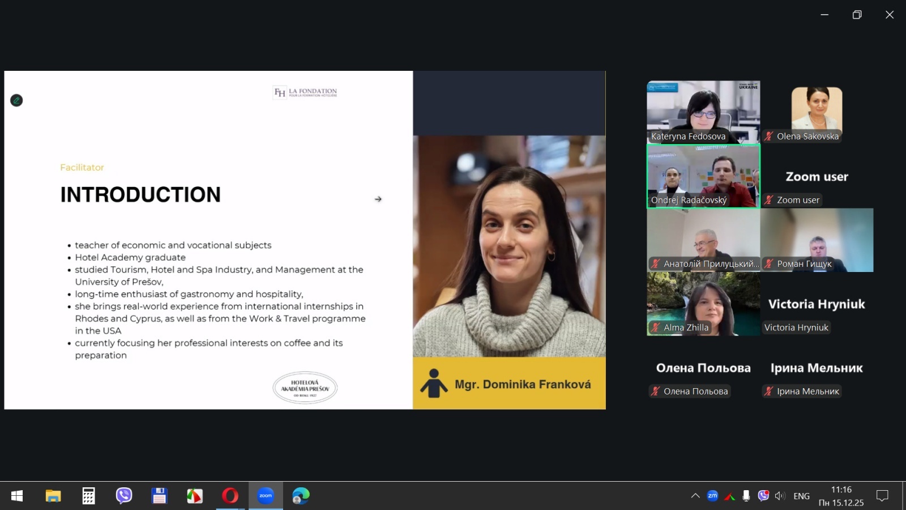Image resolution: width=906 pixels, height=510 pixels.
Task: Click the blue floppy disk taskbar icon
Action: [x=159, y=496]
